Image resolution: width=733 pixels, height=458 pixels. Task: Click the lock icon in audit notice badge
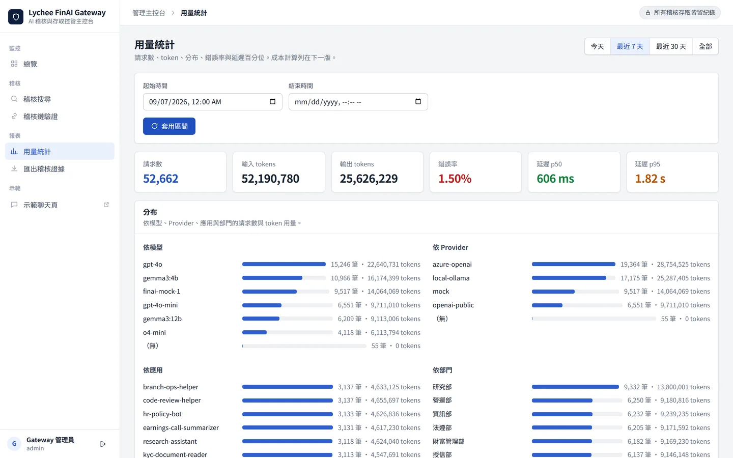(648, 13)
